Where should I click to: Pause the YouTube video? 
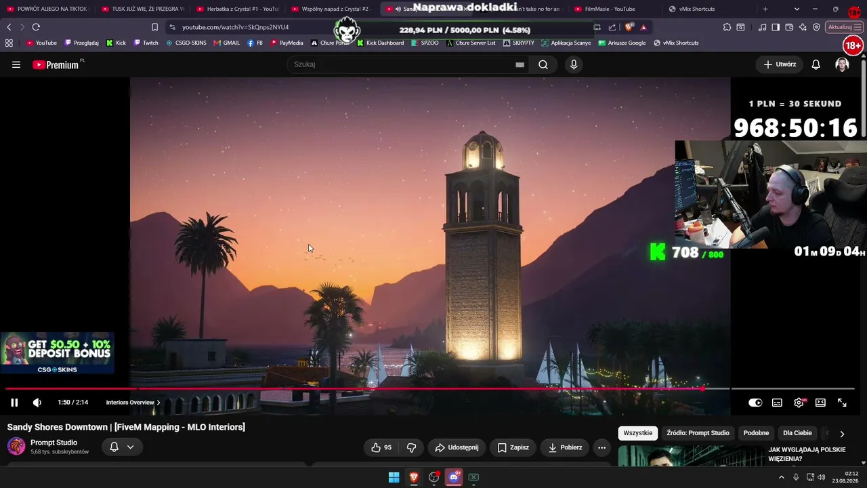point(14,403)
